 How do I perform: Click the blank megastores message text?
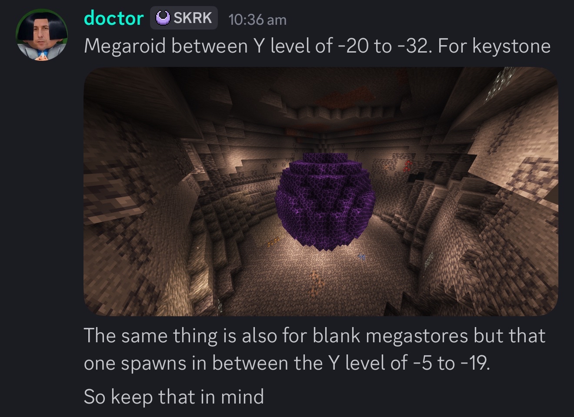[x=314, y=349]
